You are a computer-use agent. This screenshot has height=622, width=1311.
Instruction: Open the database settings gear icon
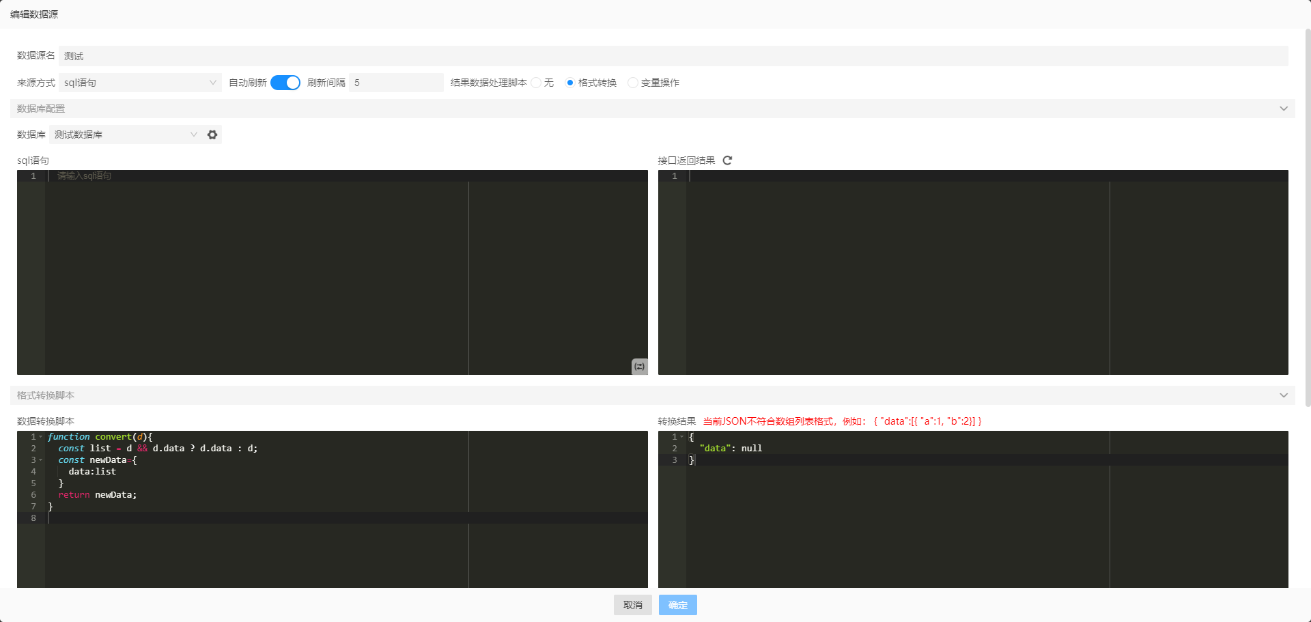pyautogui.click(x=212, y=135)
